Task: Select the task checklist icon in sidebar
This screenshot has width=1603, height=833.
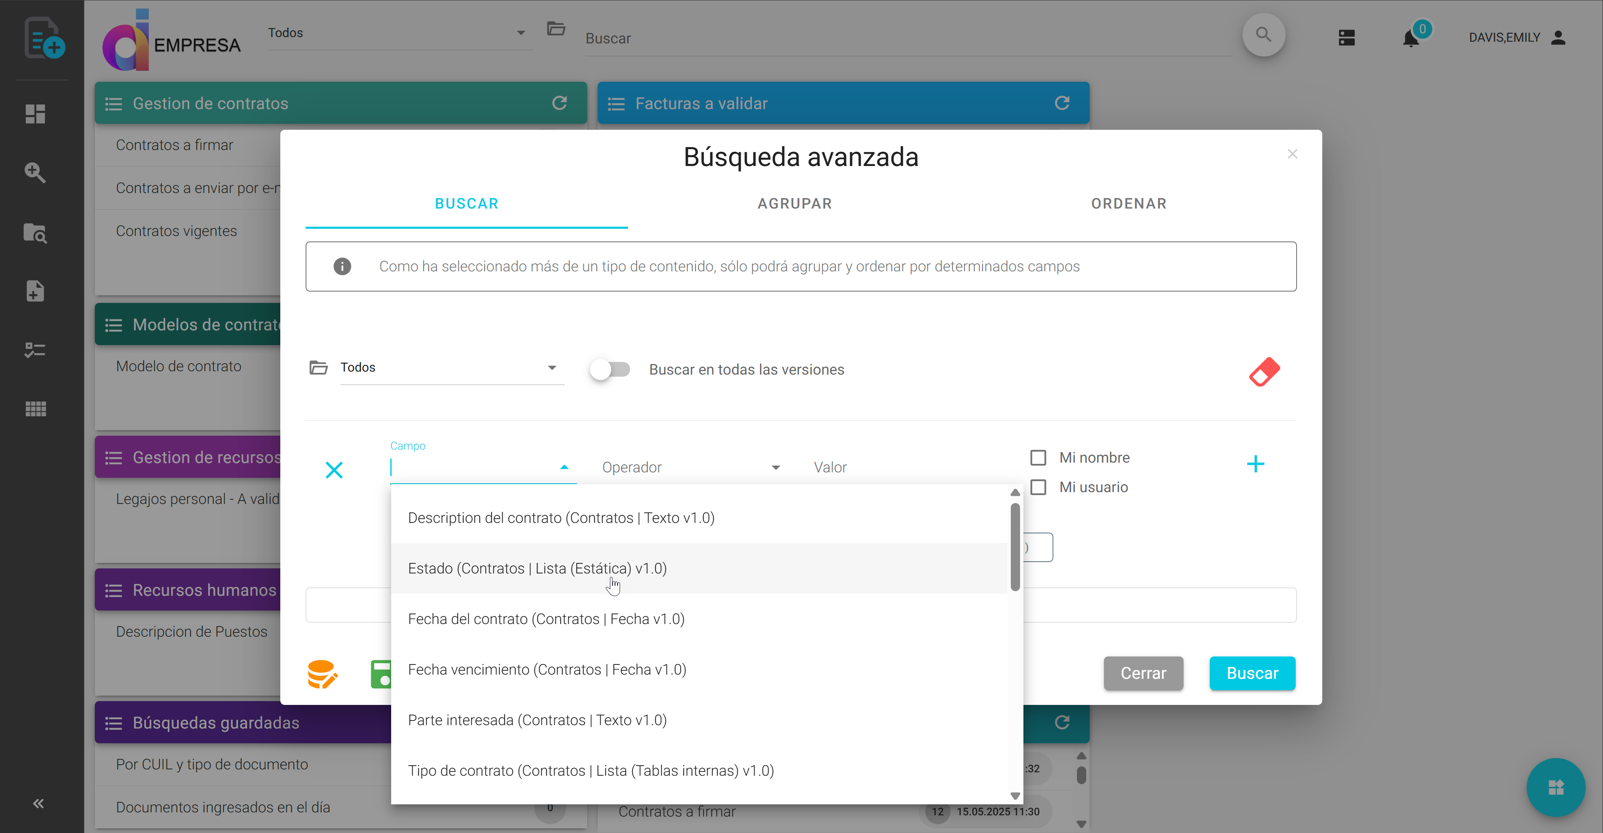Action: [35, 350]
